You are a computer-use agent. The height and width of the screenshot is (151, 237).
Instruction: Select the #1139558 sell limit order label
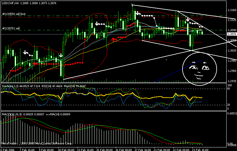point(14,14)
